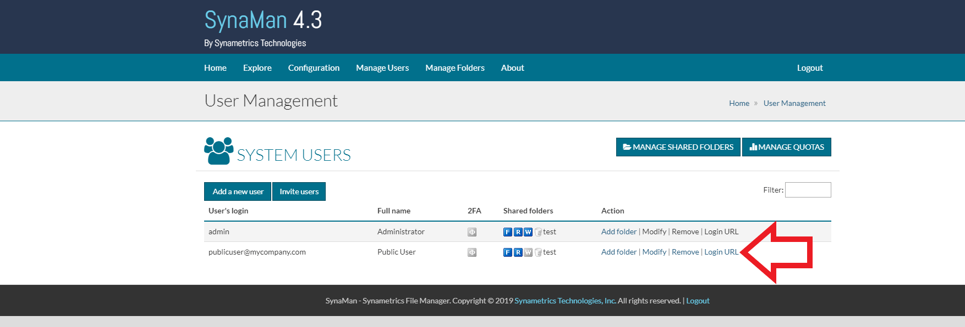The height and width of the screenshot is (327, 965).
Task: Click trash icon beside admin's test folder
Action: click(538, 232)
